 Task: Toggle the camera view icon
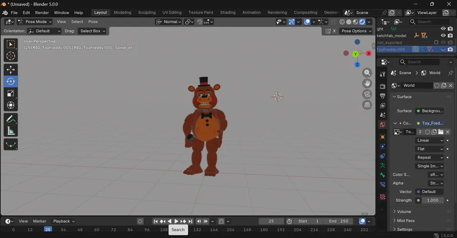coord(367,94)
